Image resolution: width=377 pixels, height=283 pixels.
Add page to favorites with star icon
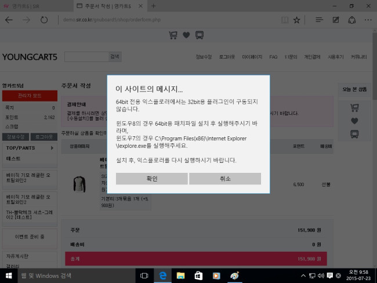297,20
